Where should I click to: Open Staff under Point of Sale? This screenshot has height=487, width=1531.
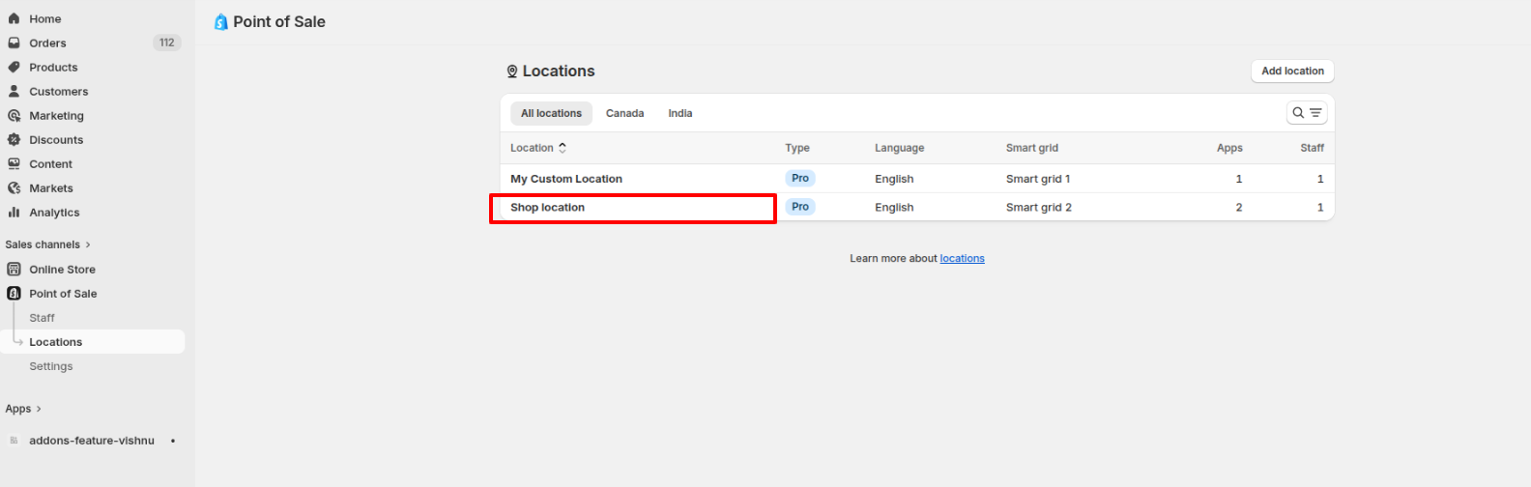pyautogui.click(x=42, y=318)
